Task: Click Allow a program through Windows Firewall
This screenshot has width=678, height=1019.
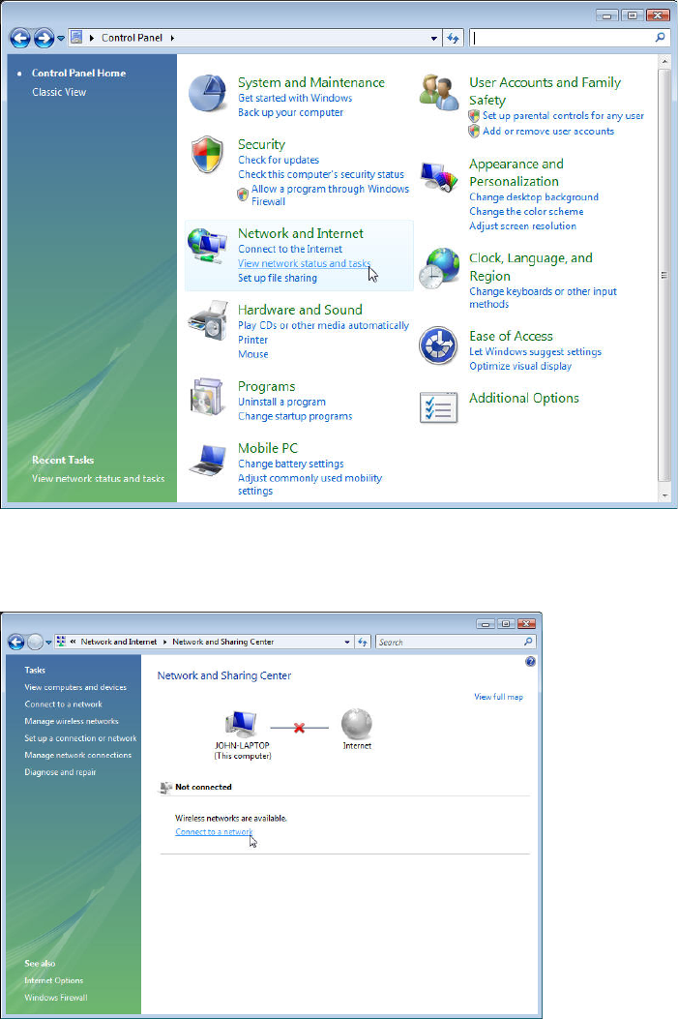Action: [x=330, y=195]
